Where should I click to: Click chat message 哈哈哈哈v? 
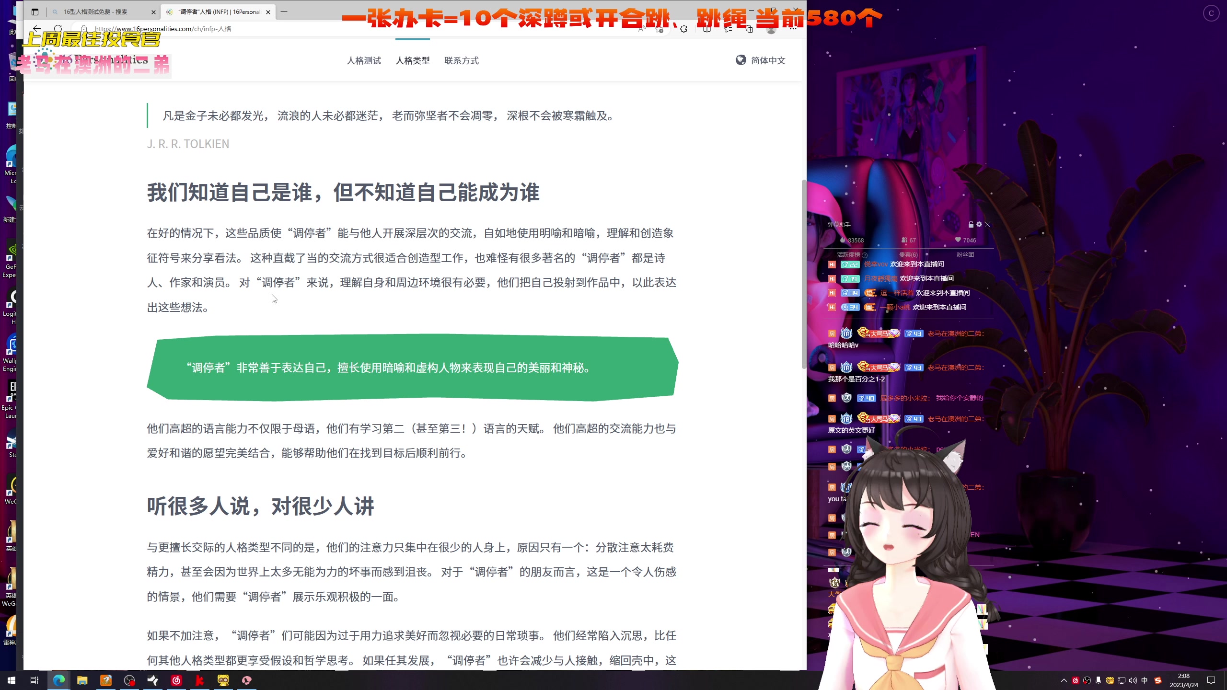point(843,345)
